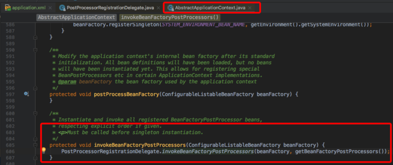The image size is (393, 165).
Task: Click the @param Javadoc tag
Action: click(67, 82)
